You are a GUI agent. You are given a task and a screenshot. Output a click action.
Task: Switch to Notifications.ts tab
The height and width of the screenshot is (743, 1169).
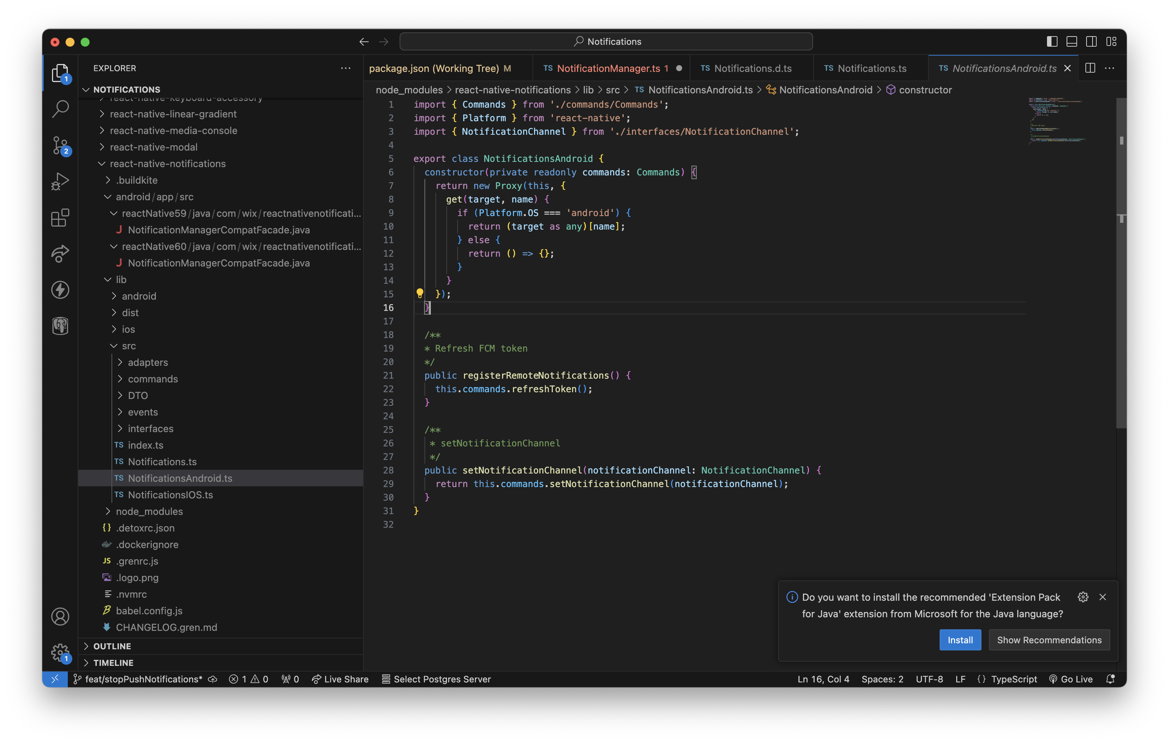(871, 69)
